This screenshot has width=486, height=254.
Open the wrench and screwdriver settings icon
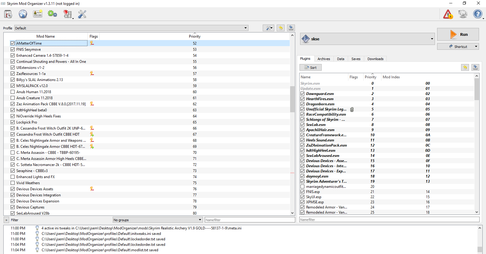(x=82, y=14)
